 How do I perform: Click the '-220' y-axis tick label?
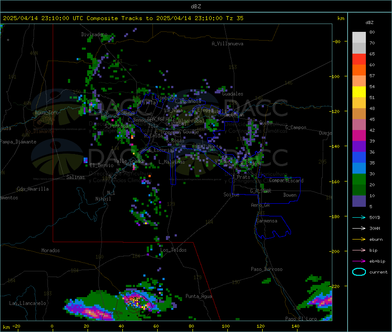tap(334, 286)
